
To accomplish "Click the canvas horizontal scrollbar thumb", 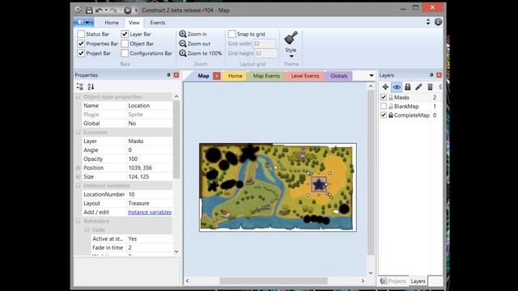I will click(x=274, y=280).
